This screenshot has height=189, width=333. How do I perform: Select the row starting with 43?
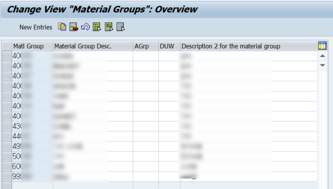(x=7, y=126)
